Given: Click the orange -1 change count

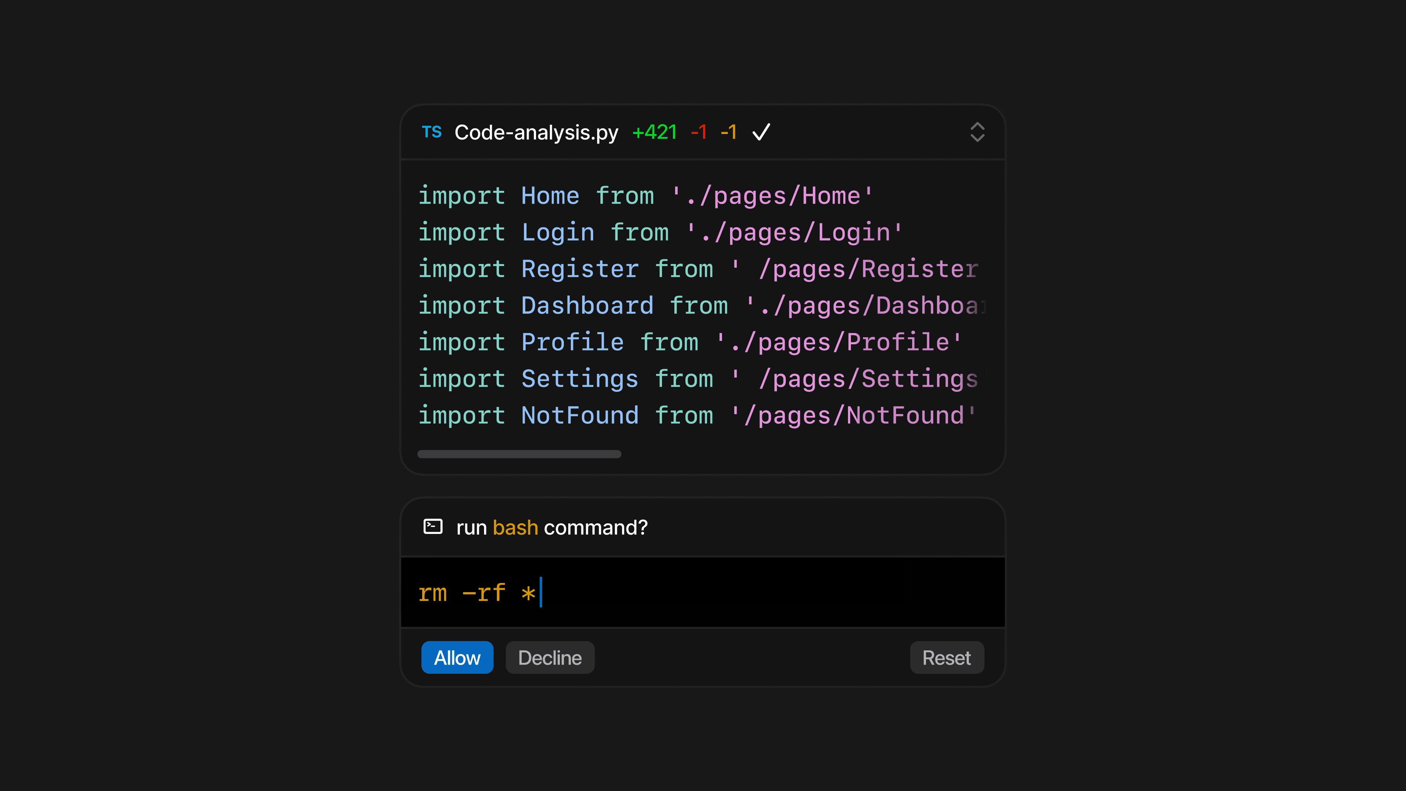Looking at the screenshot, I should [x=729, y=132].
